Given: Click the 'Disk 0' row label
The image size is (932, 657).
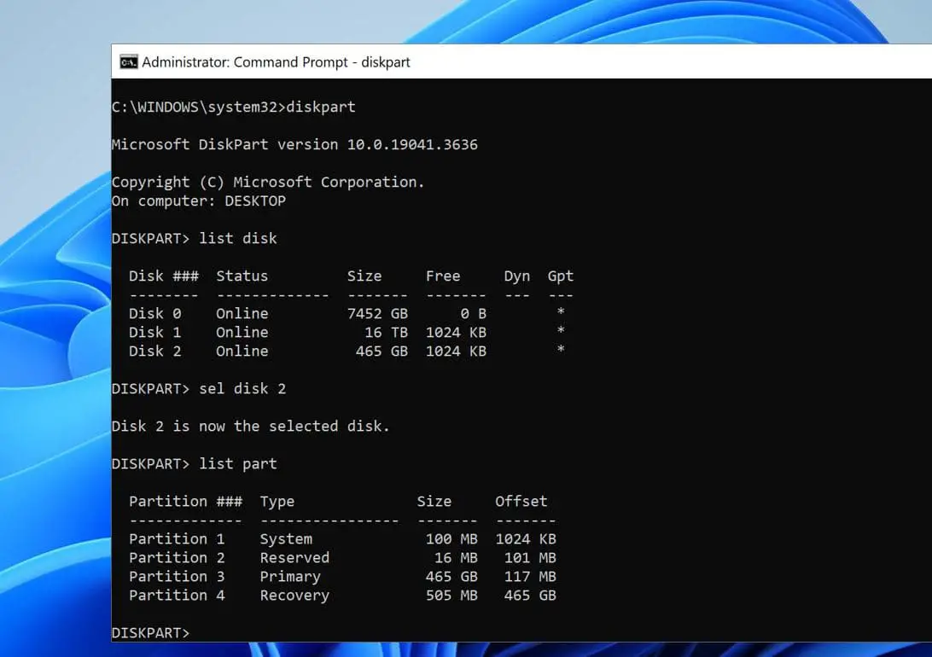Looking at the screenshot, I should coord(154,313).
